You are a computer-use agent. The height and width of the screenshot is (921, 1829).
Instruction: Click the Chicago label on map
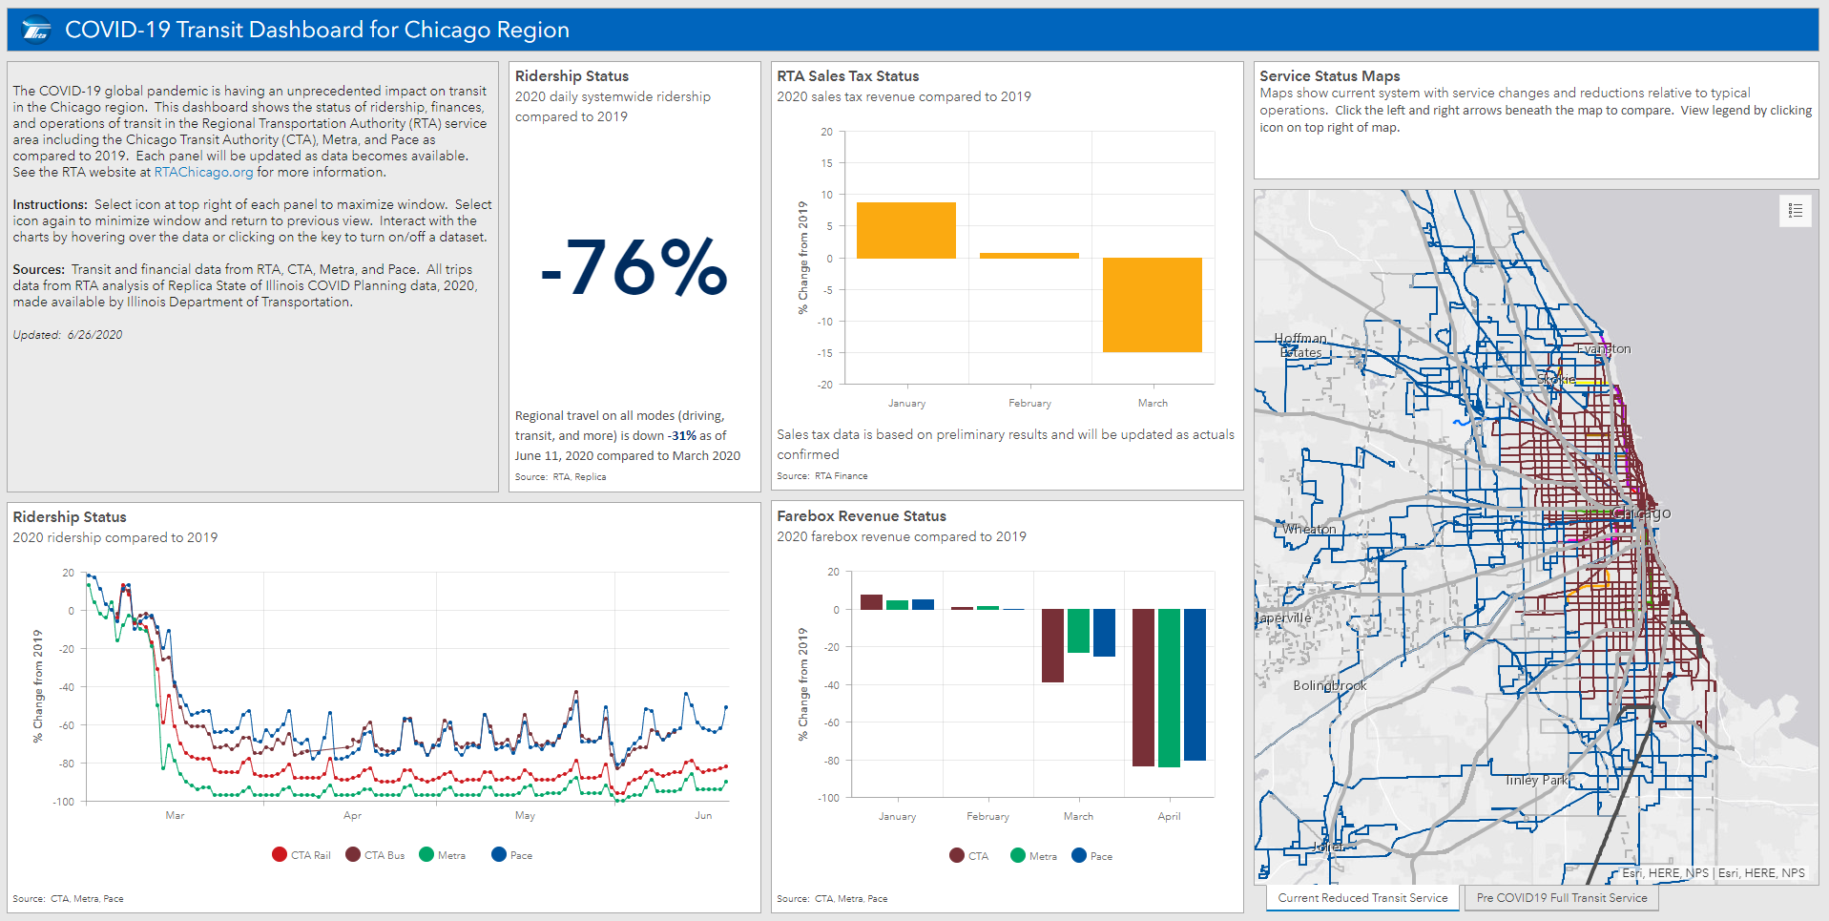pos(1641,513)
